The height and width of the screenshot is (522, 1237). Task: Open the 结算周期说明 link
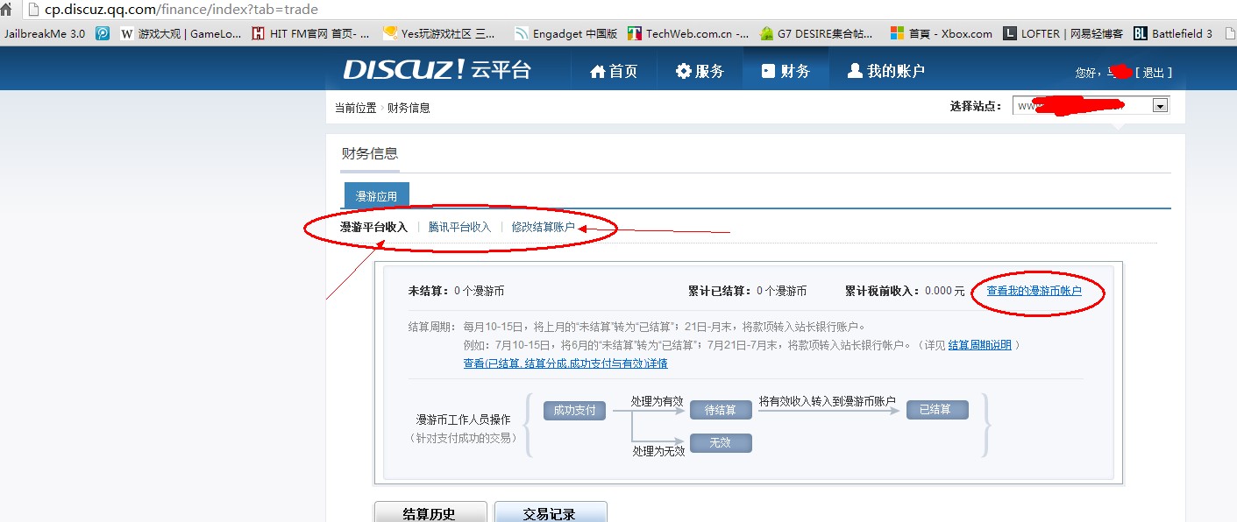click(x=979, y=345)
